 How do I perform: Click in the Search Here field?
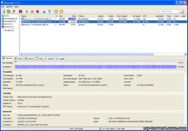click(170, 11)
